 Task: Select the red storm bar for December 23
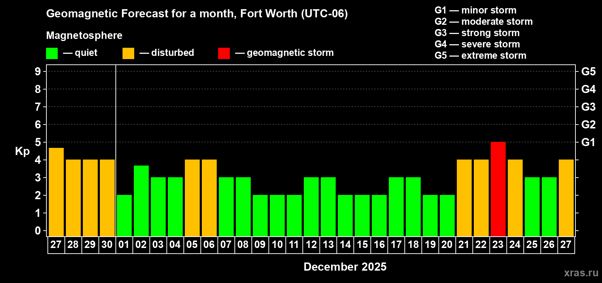pos(498,189)
